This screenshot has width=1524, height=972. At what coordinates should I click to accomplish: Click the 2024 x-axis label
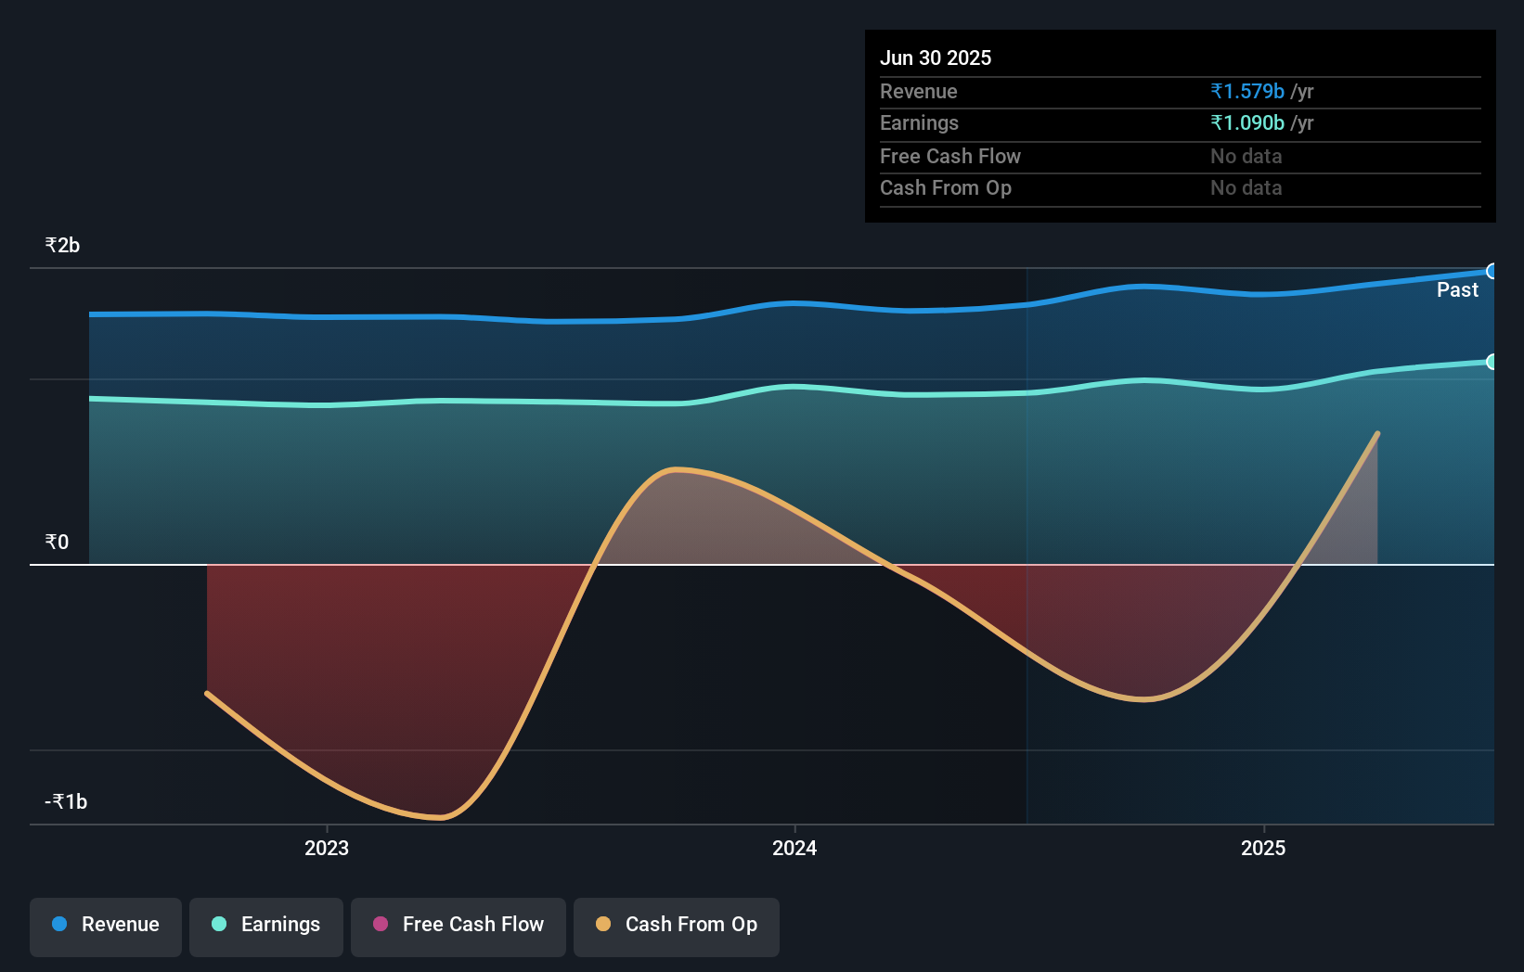tap(794, 848)
